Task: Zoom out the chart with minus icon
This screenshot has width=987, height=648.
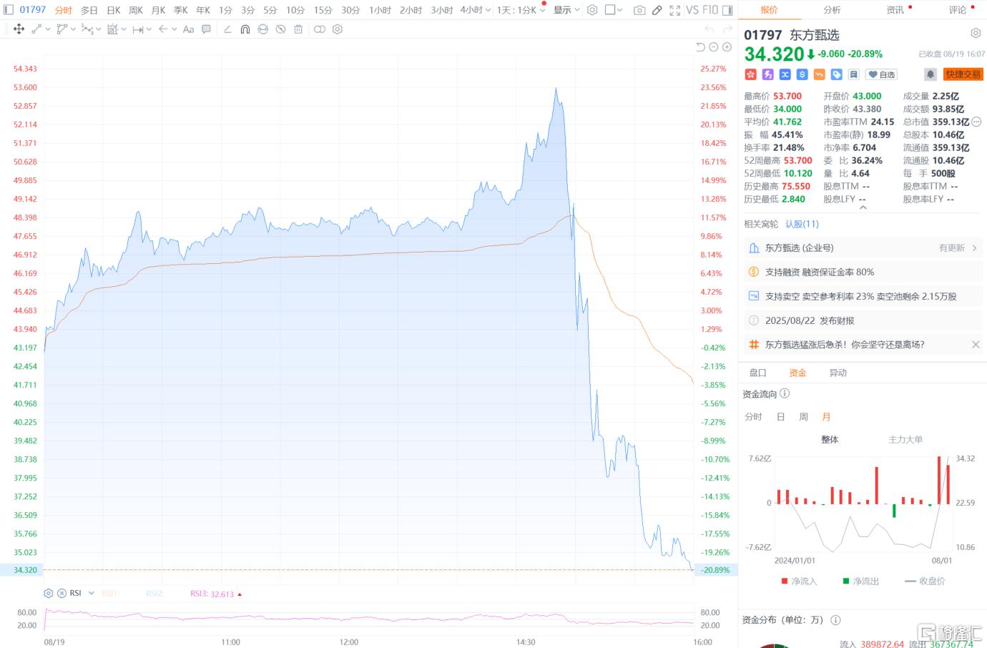Action: (714, 47)
